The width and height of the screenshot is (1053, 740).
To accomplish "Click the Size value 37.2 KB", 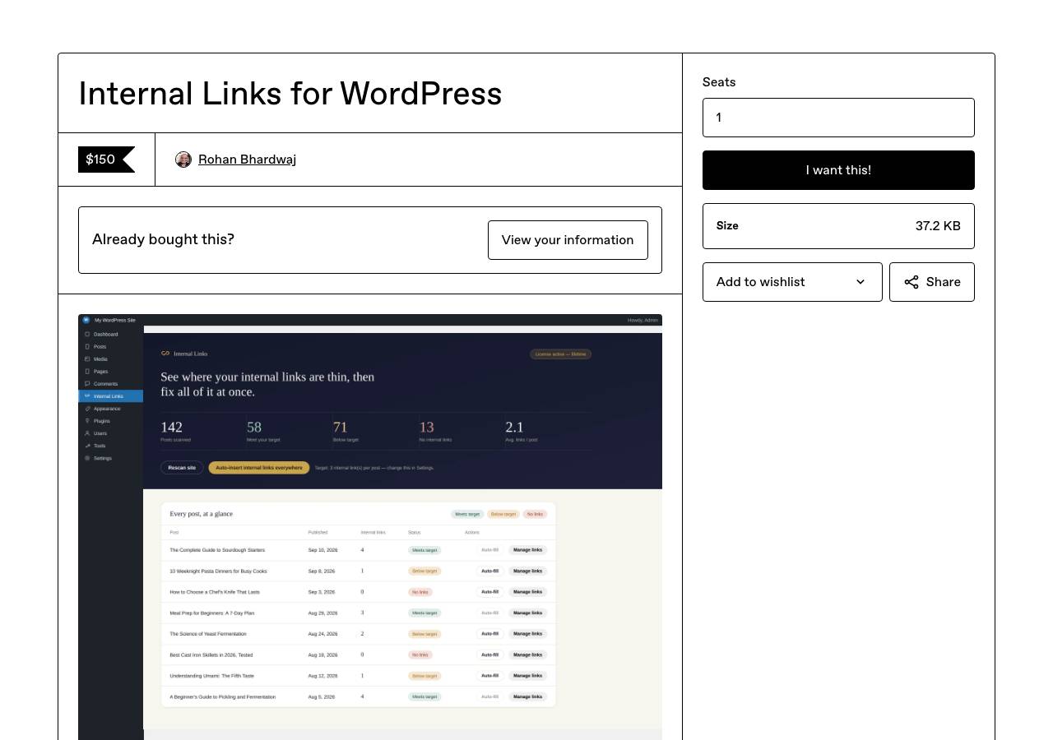I will [938, 226].
